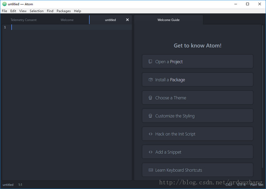Open the Find menu

coord(50,11)
